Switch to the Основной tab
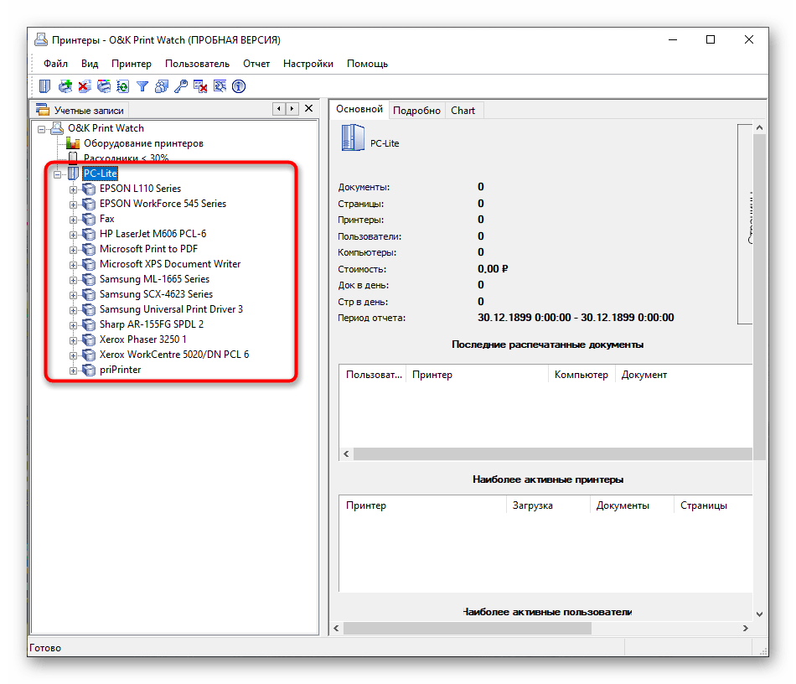Image resolution: width=796 pixels, height=684 pixels. [x=359, y=109]
